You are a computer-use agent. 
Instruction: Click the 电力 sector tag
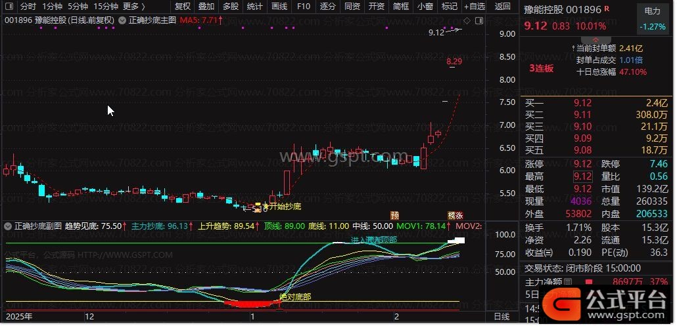tap(652, 11)
